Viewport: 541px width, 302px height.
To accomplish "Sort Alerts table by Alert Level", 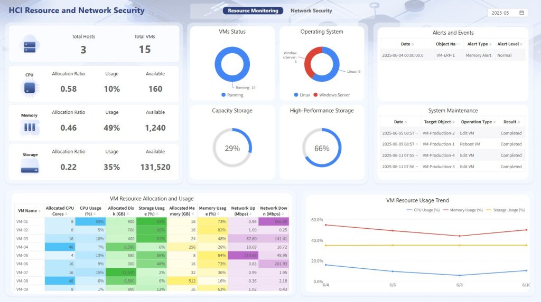I will tap(509, 44).
